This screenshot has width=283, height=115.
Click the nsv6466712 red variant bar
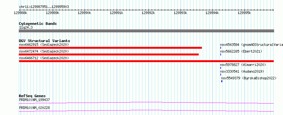146,61
